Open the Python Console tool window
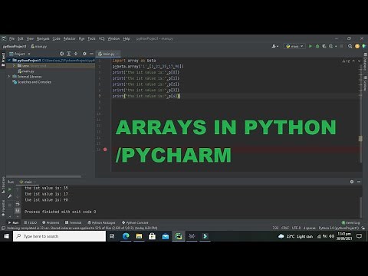 (x=135, y=222)
